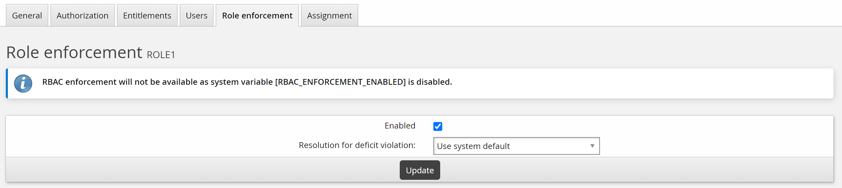The height and width of the screenshot is (188, 842).
Task: Toggle the Enabled checkbox
Action: coord(437,126)
